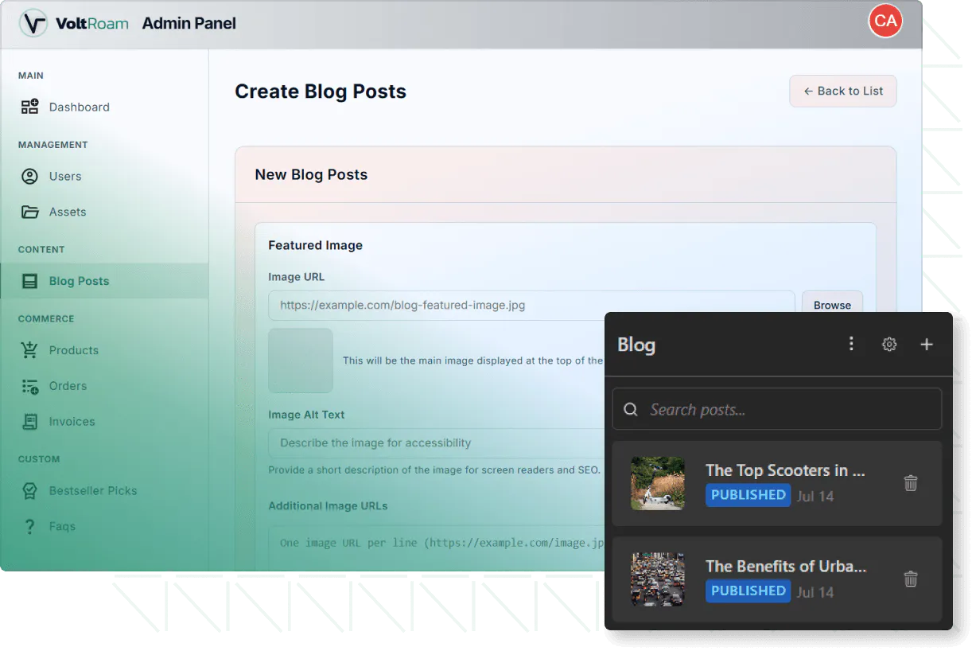
Task: Select The Top Scooters post thumbnail
Action: click(x=658, y=483)
